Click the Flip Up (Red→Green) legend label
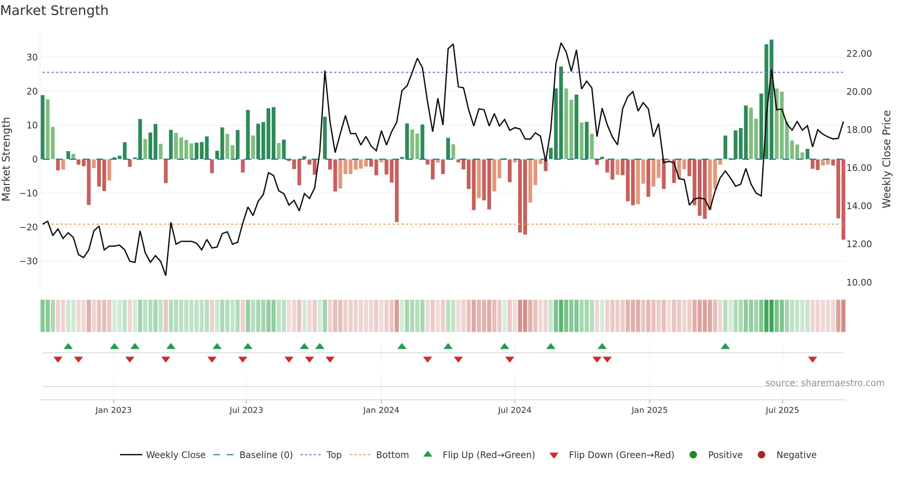This screenshot has width=897, height=504. 489,455
